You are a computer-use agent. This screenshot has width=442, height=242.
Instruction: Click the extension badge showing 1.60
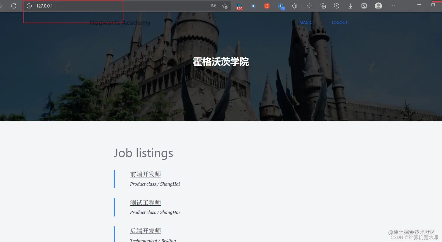click(x=239, y=6)
